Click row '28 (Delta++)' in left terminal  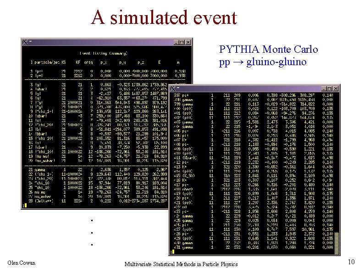point(98,201)
